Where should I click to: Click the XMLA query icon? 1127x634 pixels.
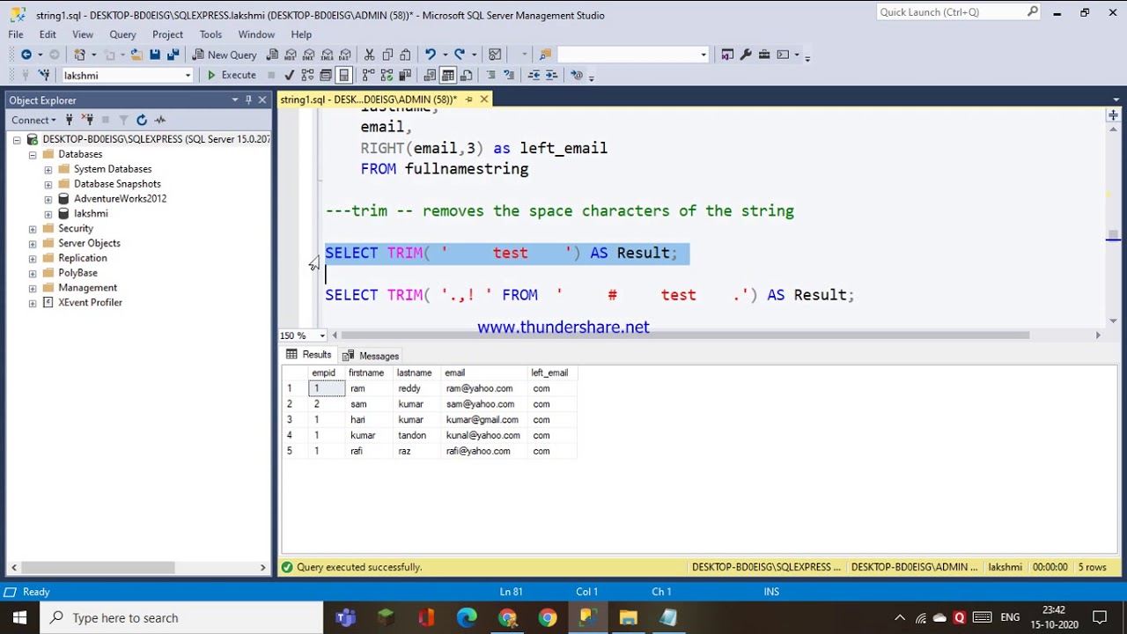[x=328, y=55]
